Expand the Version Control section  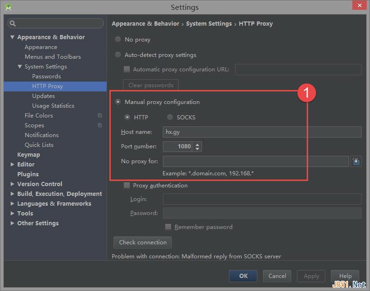point(13,184)
